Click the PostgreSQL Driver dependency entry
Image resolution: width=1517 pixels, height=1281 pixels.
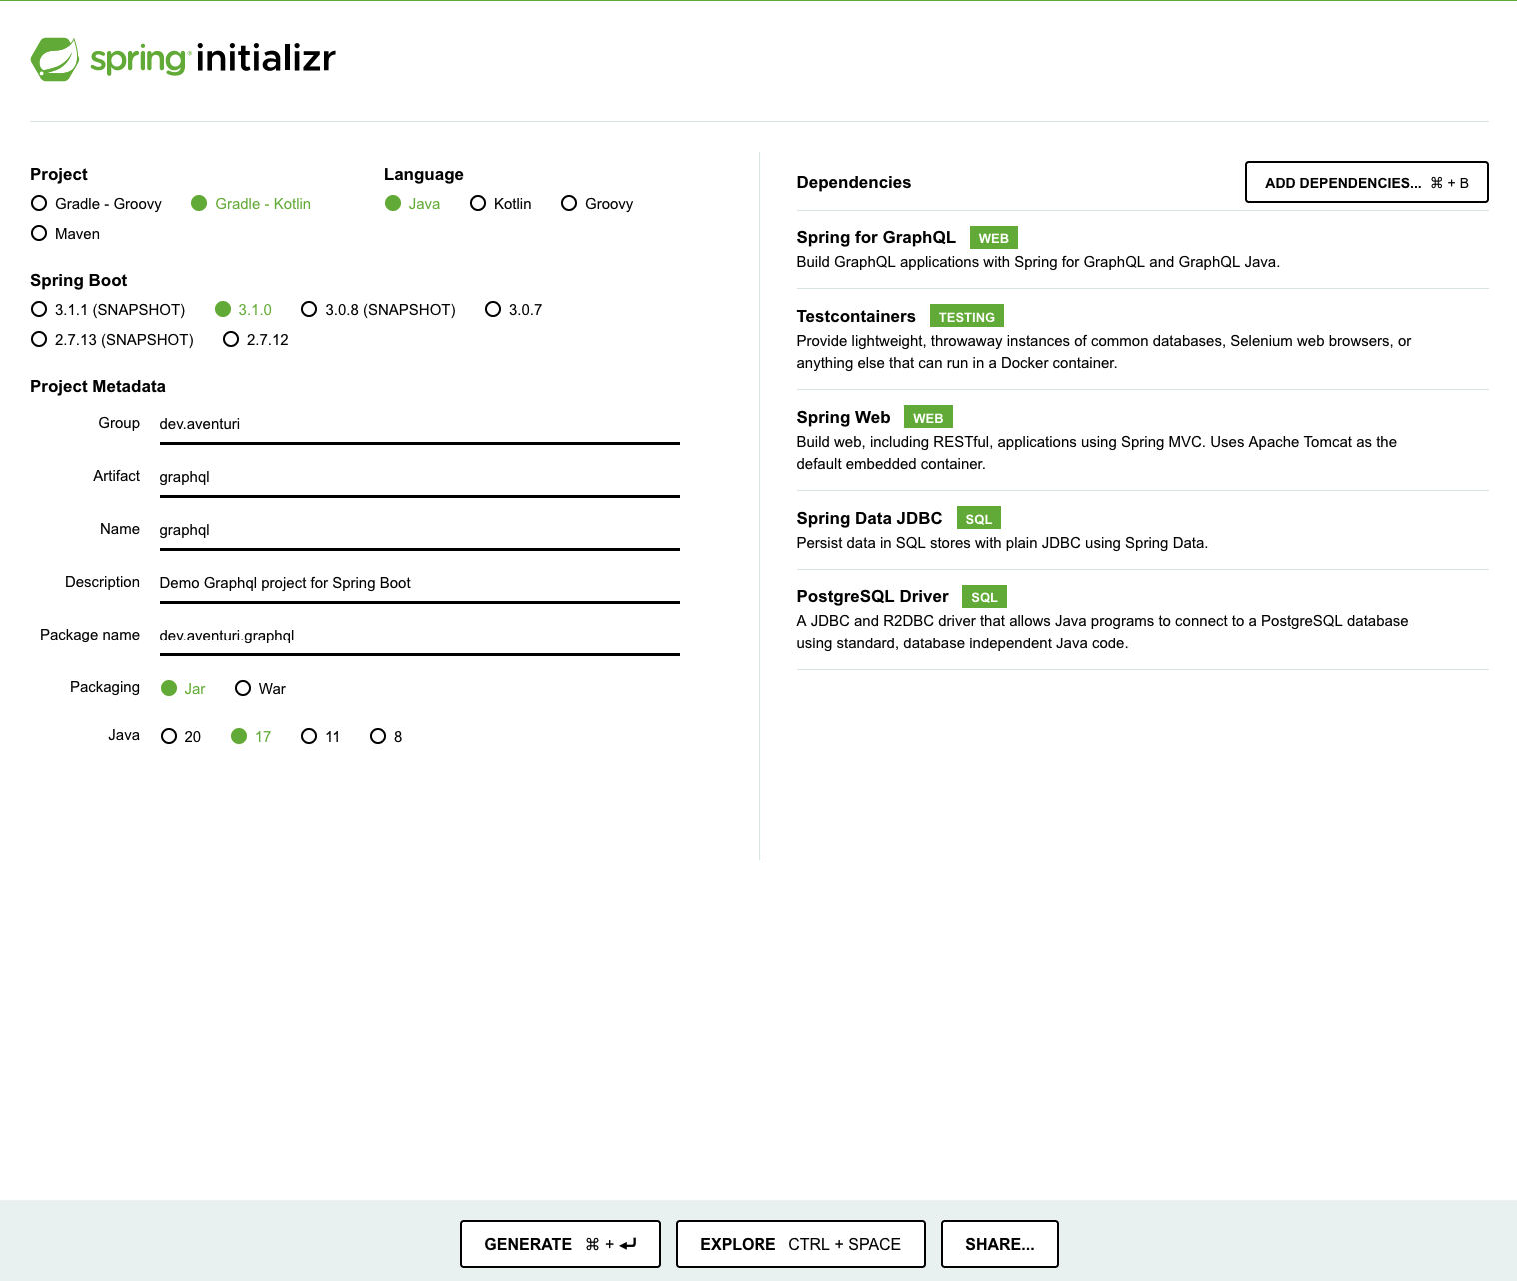point(1142,620)
